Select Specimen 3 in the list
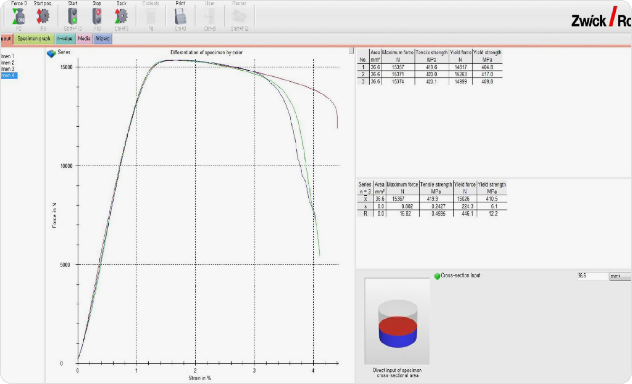This screenshot has height=384, width=632. pyautogui.click(x=7, y=69)
